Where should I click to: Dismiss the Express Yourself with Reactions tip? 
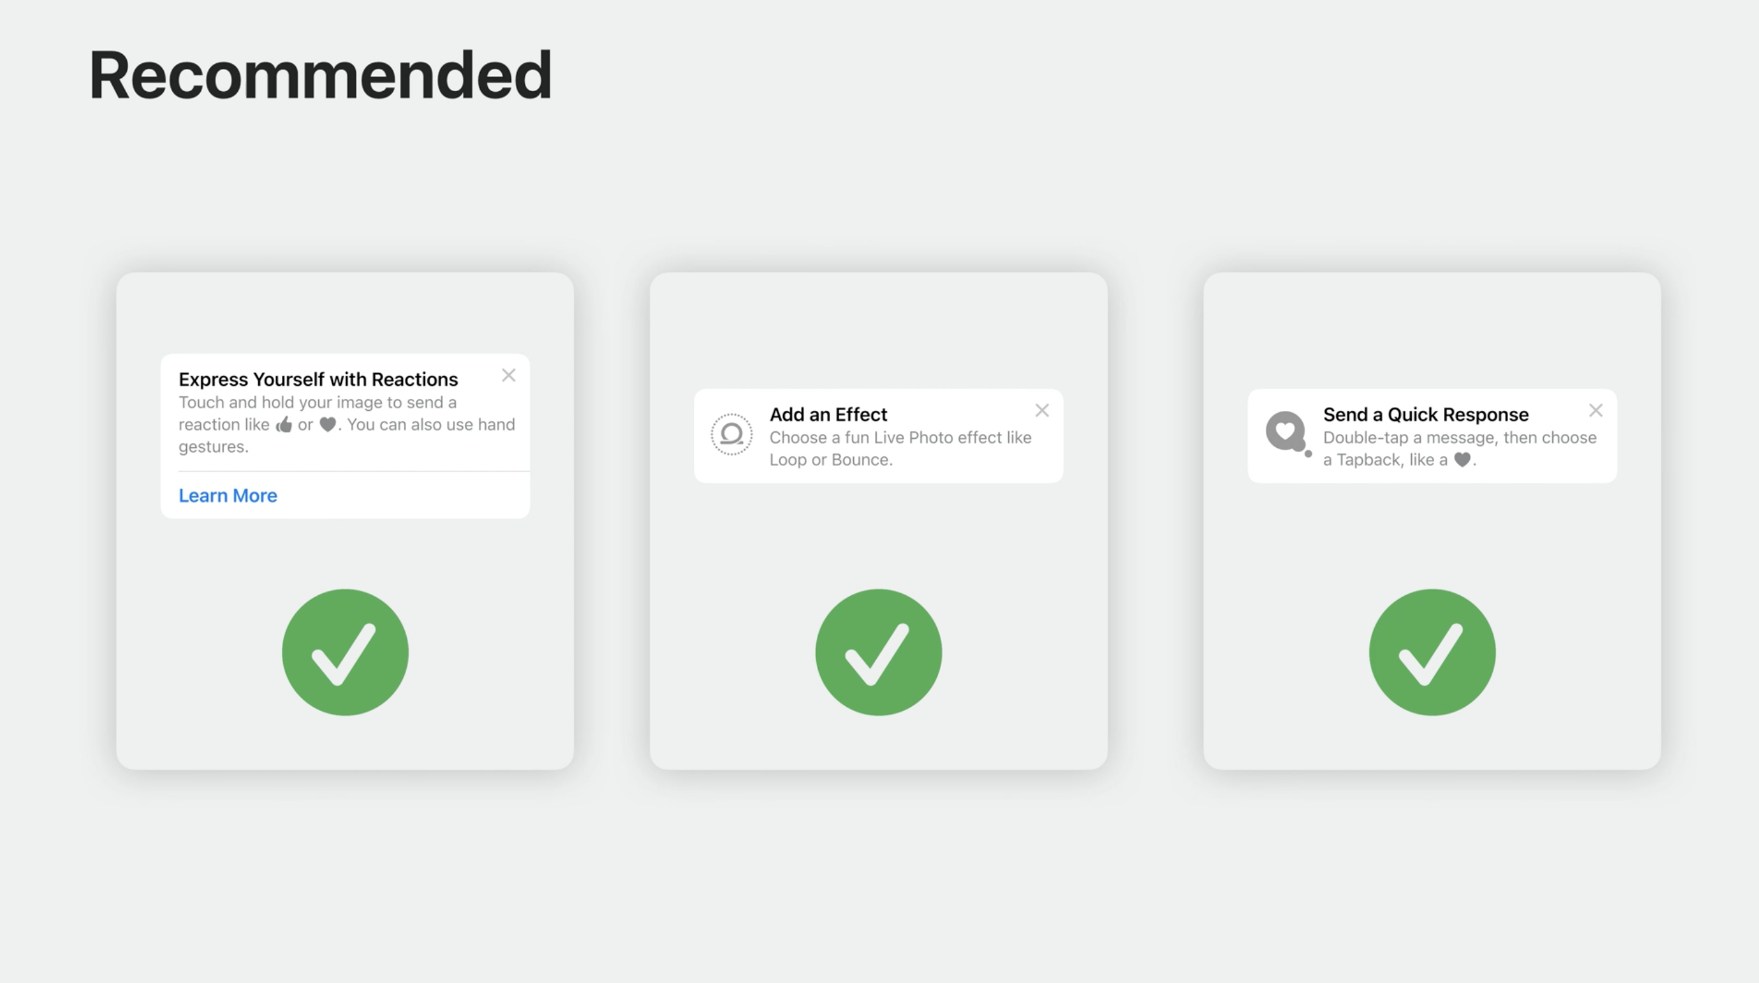point(508,375)
